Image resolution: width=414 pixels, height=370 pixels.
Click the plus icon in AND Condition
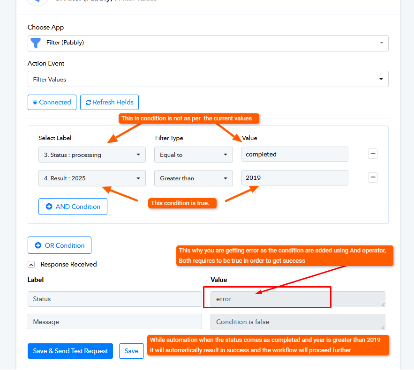pyautogui.click(x=49, y=207)
